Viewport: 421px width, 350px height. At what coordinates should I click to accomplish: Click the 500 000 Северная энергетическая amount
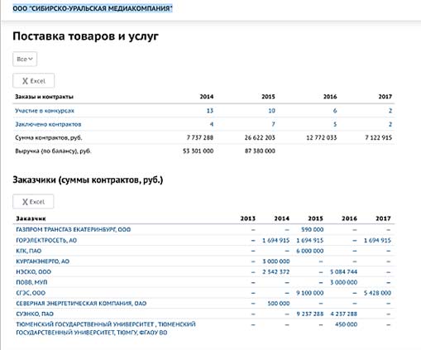coord(279,304)
